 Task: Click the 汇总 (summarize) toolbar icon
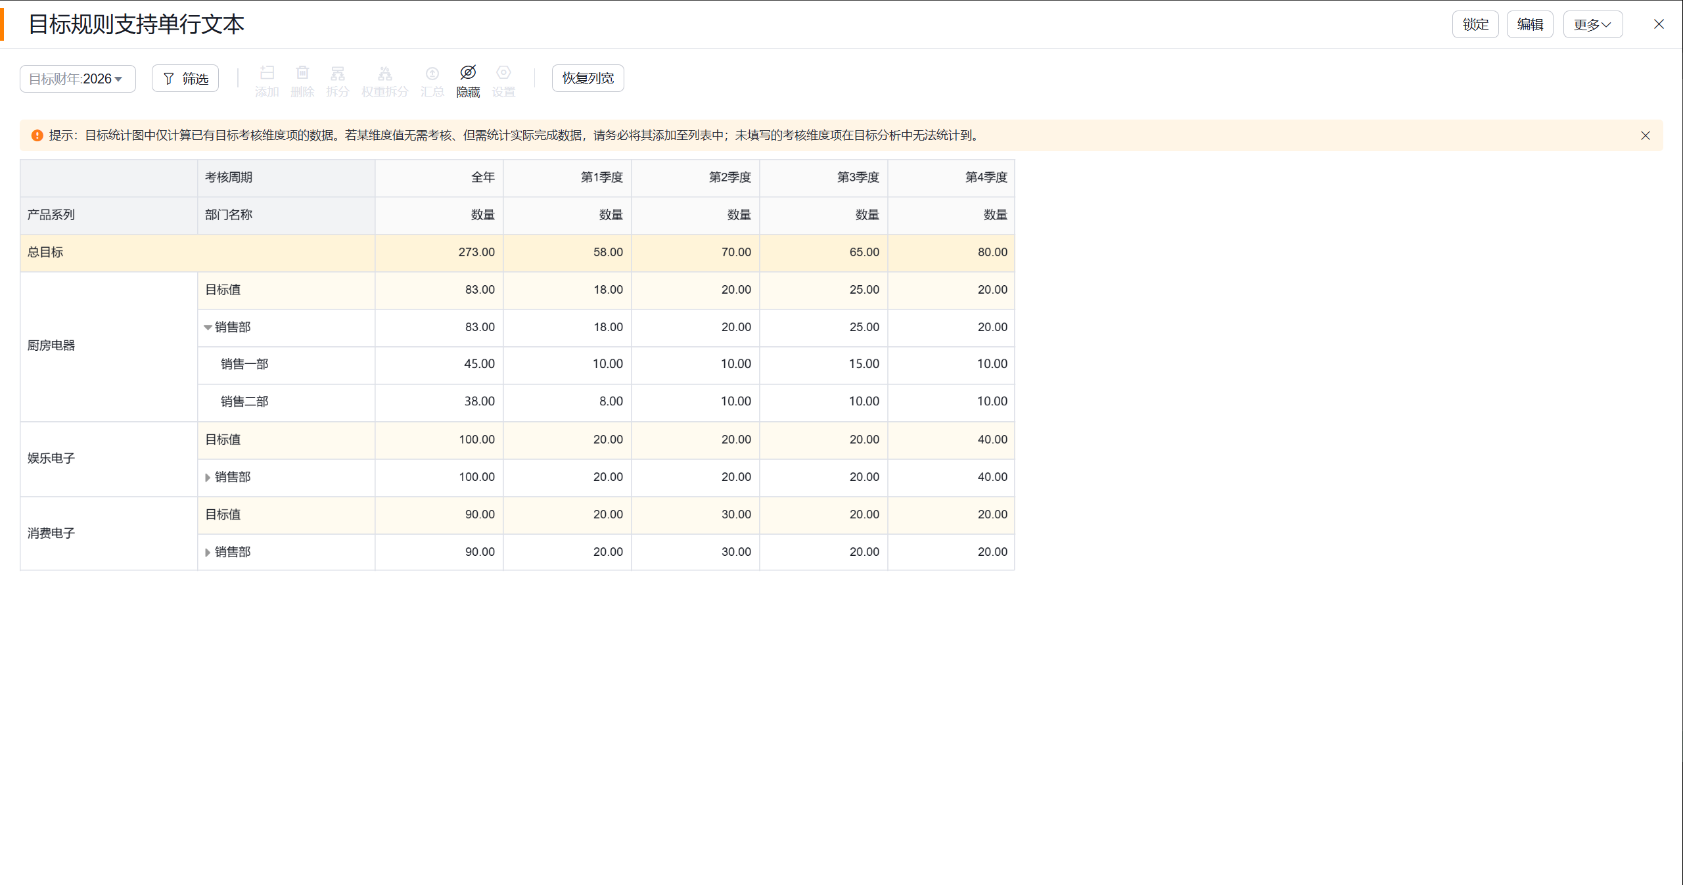point(432,73)
